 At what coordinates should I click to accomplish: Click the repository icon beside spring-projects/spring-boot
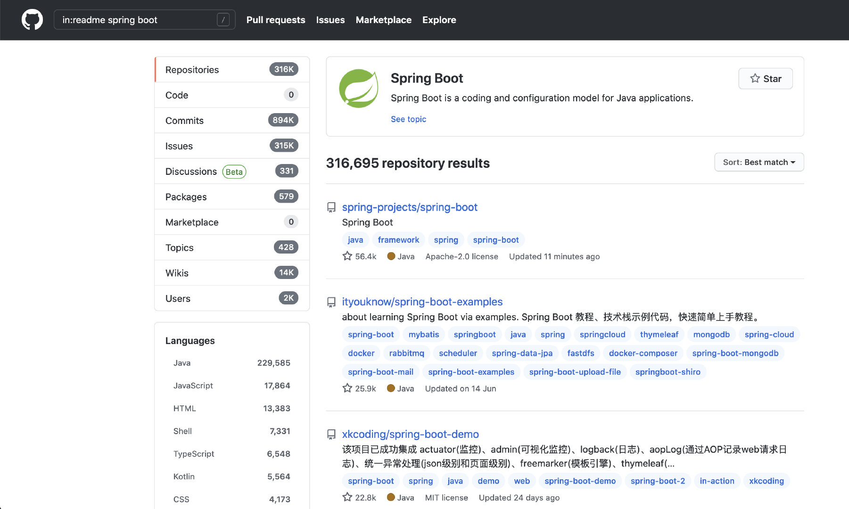click(x=331, y=207)
